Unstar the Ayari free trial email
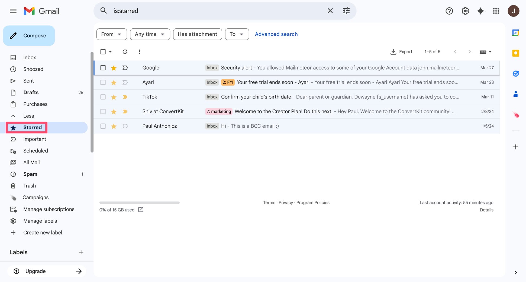The image size is (526, 282). point(114,82)
